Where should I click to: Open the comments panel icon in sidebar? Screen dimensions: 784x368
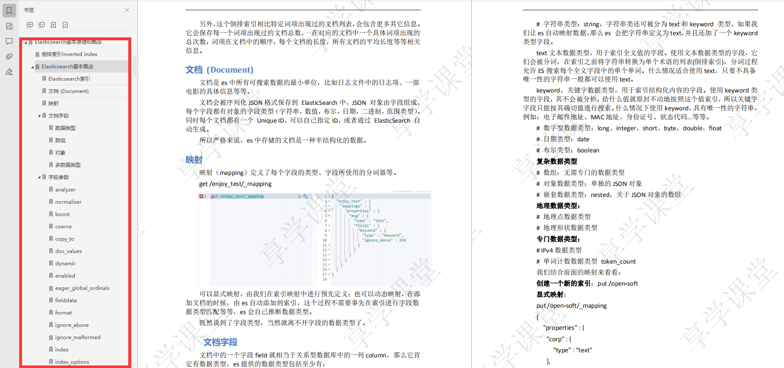coord(9,42)
